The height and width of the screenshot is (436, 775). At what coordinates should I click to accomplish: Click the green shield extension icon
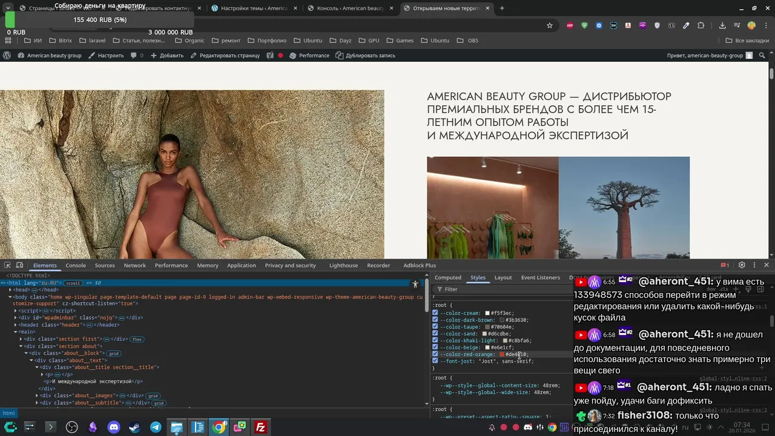[584, 25]
